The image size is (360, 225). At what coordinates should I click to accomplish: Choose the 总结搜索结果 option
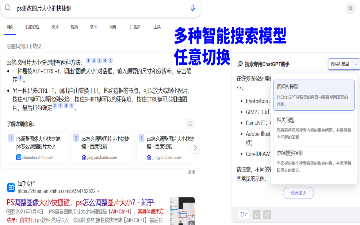[x=314, y=161]
